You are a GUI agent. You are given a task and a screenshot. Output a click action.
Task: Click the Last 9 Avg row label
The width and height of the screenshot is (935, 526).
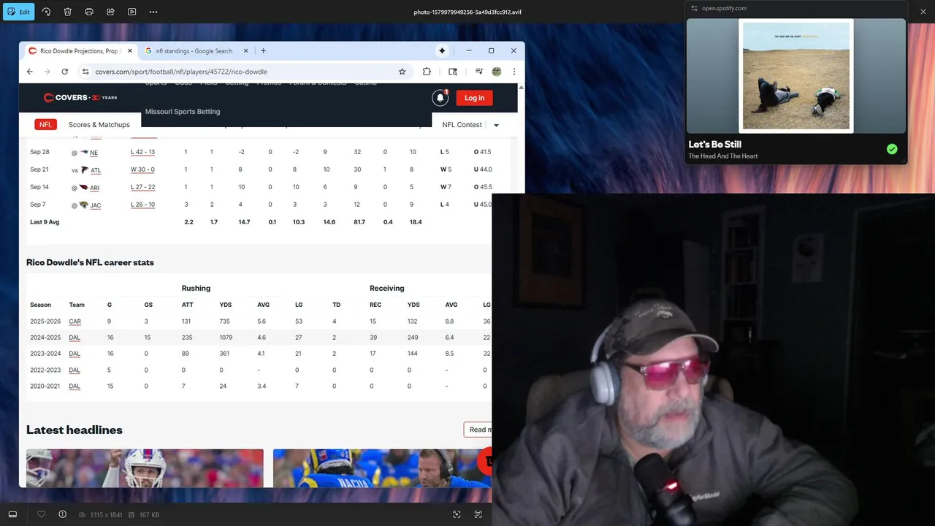[45, 222]
